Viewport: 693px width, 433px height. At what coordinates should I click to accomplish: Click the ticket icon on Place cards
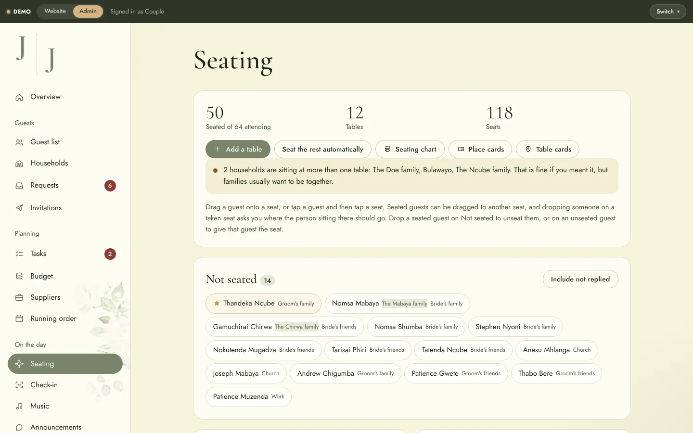461,149
